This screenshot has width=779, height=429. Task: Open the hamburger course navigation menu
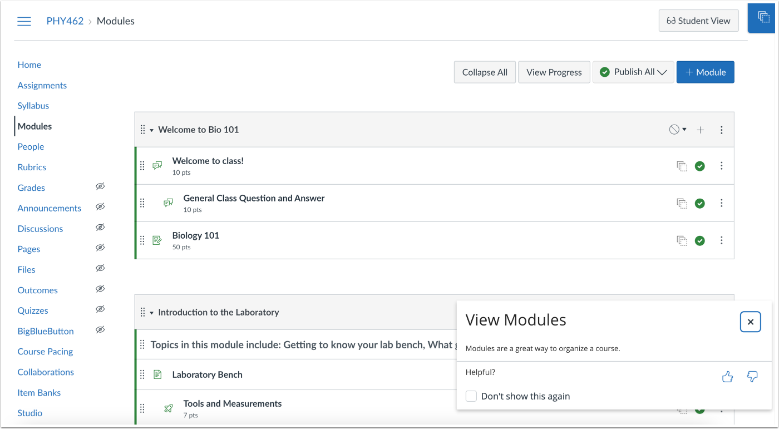[x=24, y=21]
